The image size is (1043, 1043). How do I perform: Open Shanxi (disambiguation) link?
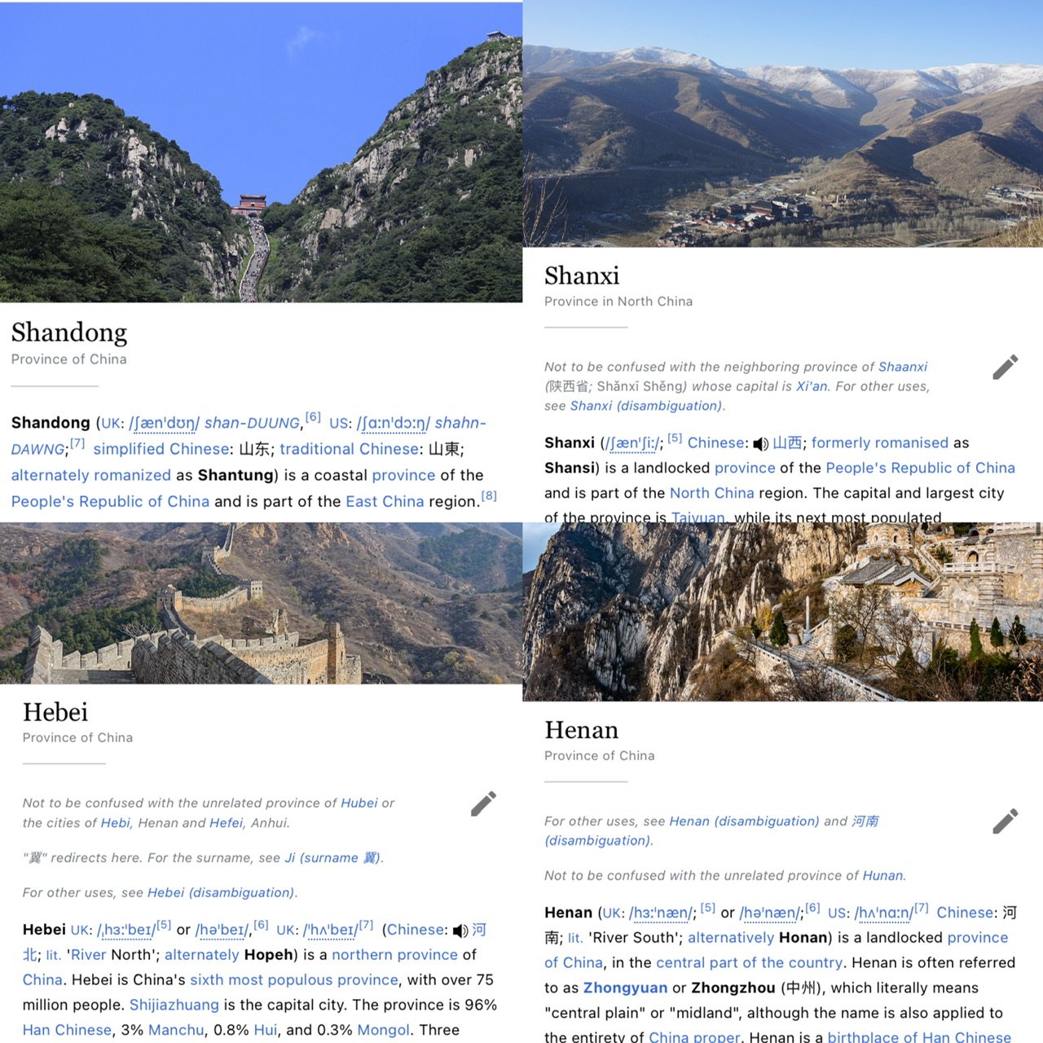pyautogui.click(x=646, y=406)
